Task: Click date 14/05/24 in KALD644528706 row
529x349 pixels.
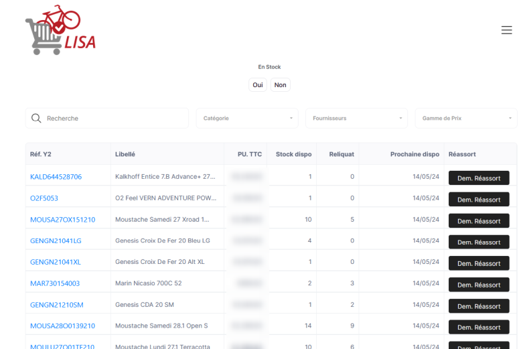Action: click(426, 177)
